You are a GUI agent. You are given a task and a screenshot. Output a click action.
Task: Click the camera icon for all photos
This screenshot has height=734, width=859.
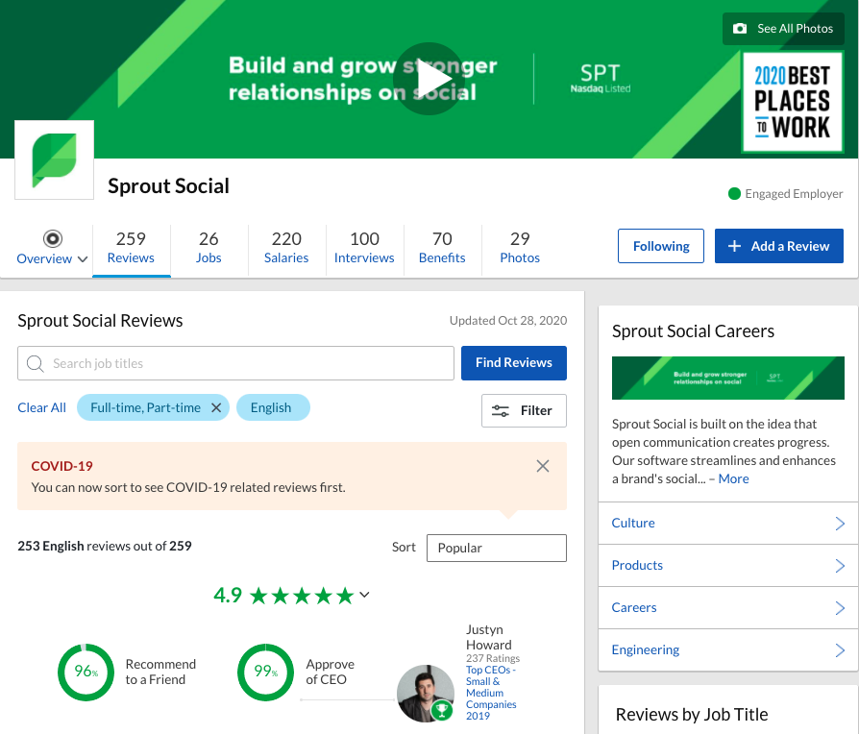pyautogui.click(x=740, y=29)
